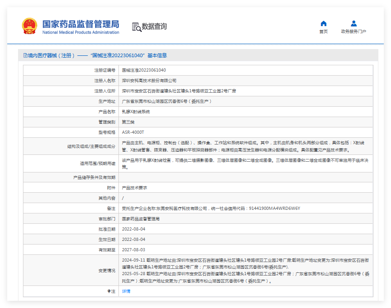Select the 注 row label text
Image resolution: width=391 pixels, height=308 pixels.
[x=114, y=291]
